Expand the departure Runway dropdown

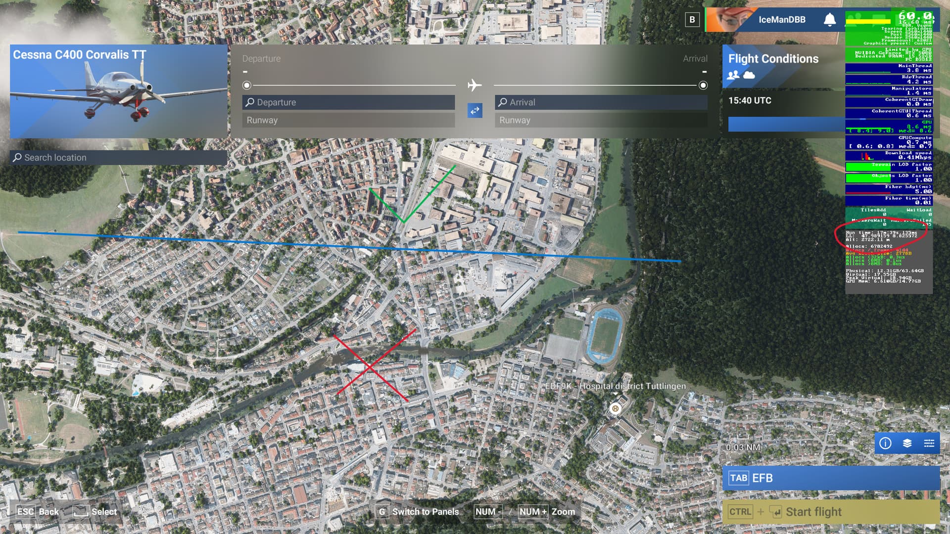(x=348, y=120)
